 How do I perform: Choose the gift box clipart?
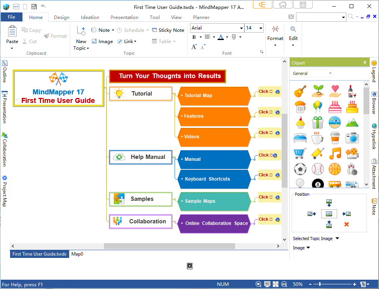coord(318,122)
